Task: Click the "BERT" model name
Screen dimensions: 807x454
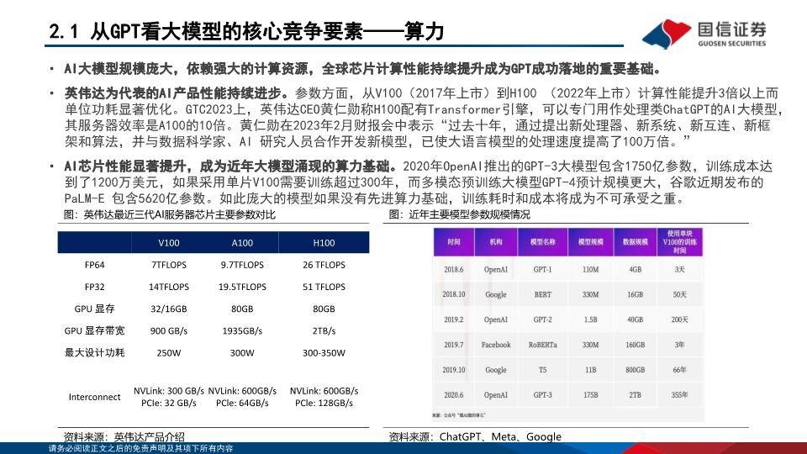Action: 542,294
